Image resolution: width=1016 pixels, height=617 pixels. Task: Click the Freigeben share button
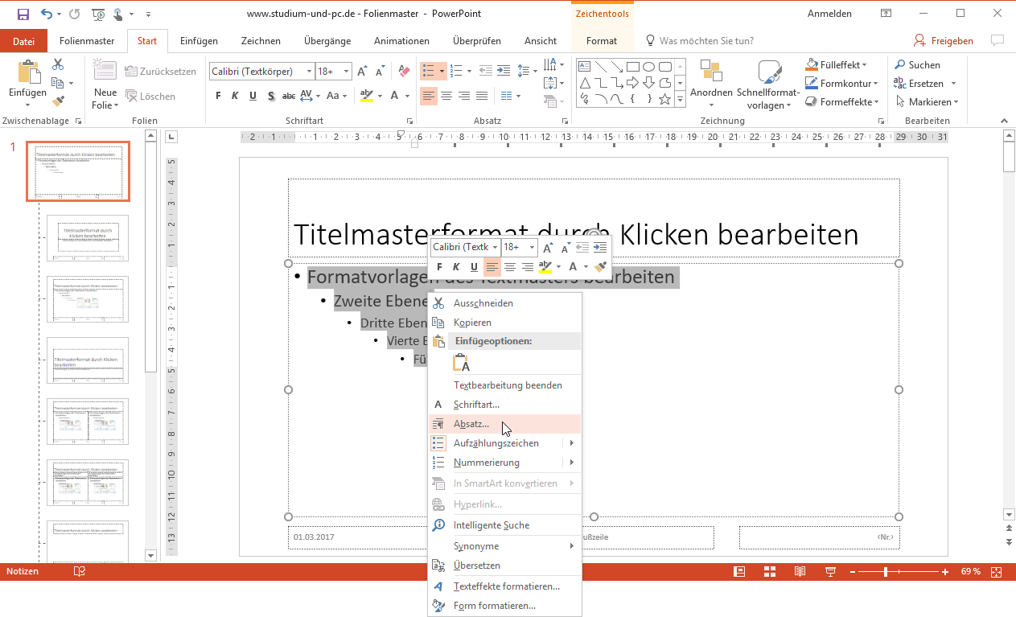(x=944, y=41)
